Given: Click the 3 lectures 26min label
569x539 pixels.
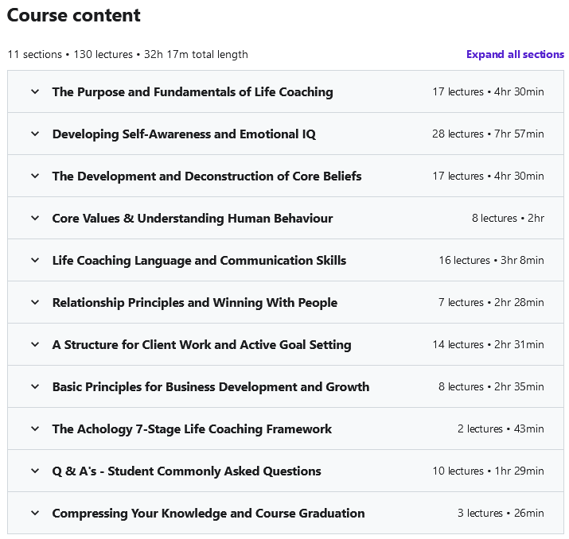Looking at the screenshot, I should coord(501,514).
